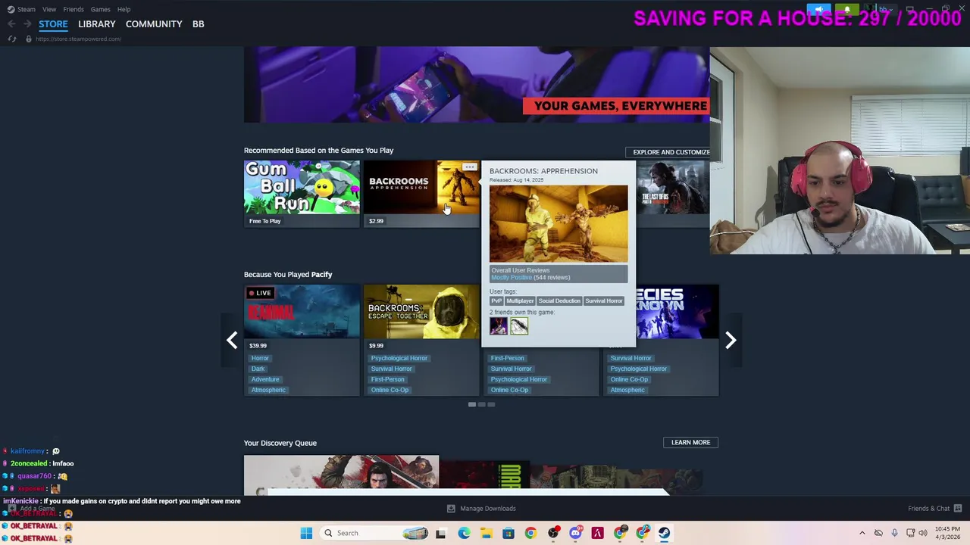Open Backrooms Apprehension $2.99 card
Screen dimensions: 970x545
[x=421, y=194]
